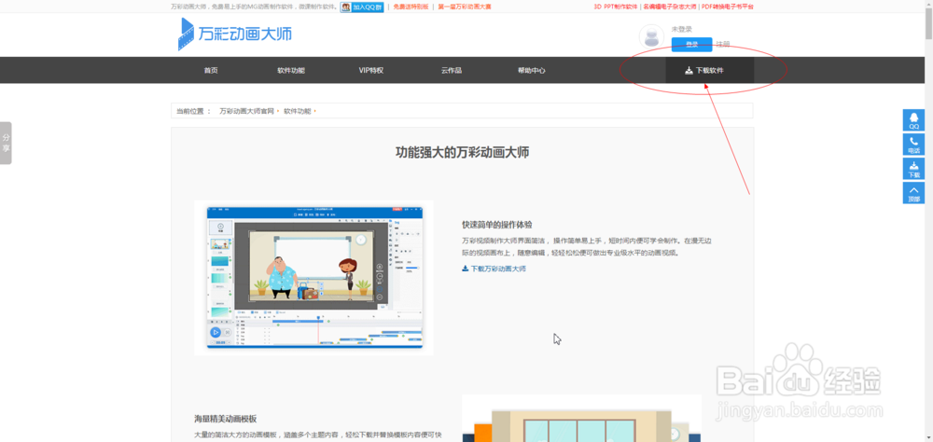This screenshot has width=933, height=442.
Task: Go to 首页 in navigation bar
Action: (211, 70)
